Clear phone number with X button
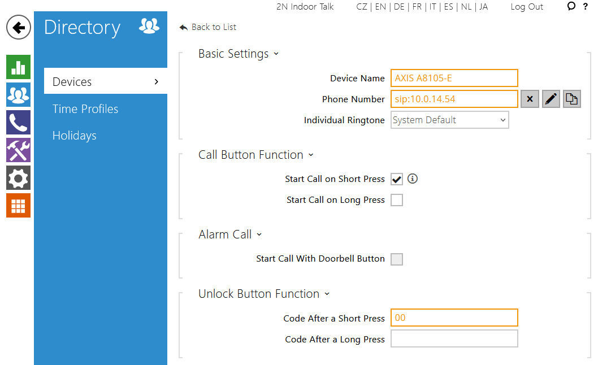This screenshot has width=598, height=365. point(530,99)
